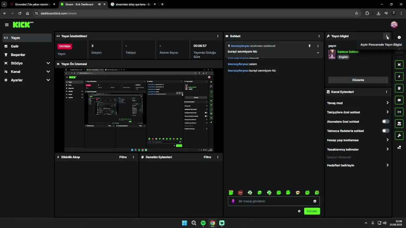Open the Yayın İstatistikleri three-dot menu
Image resolution: width=406 pixels, height=228 pixels.
coord(218,36)
